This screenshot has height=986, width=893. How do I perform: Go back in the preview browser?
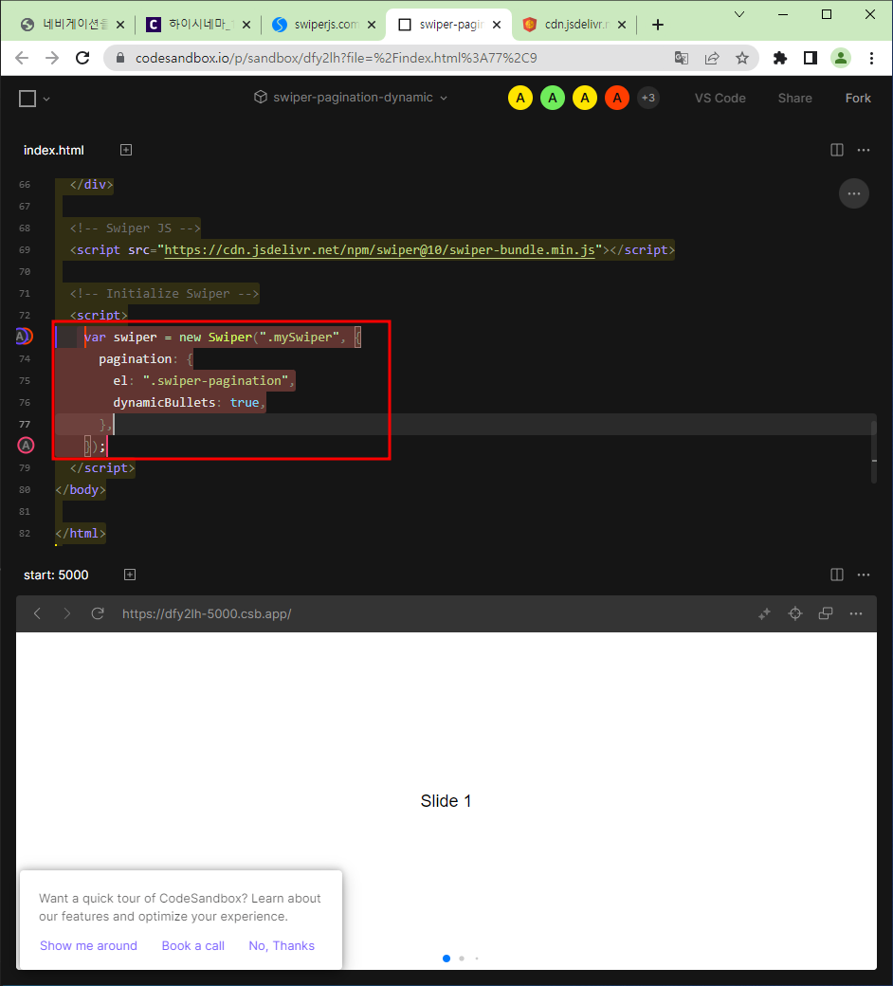tap(37, 613)
